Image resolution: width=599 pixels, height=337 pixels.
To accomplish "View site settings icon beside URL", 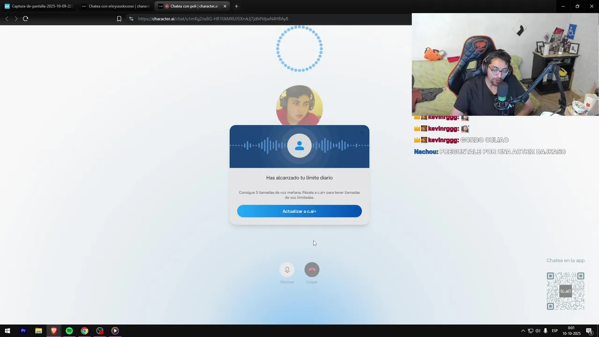I will pyautogui.click(x=131, y=19).
